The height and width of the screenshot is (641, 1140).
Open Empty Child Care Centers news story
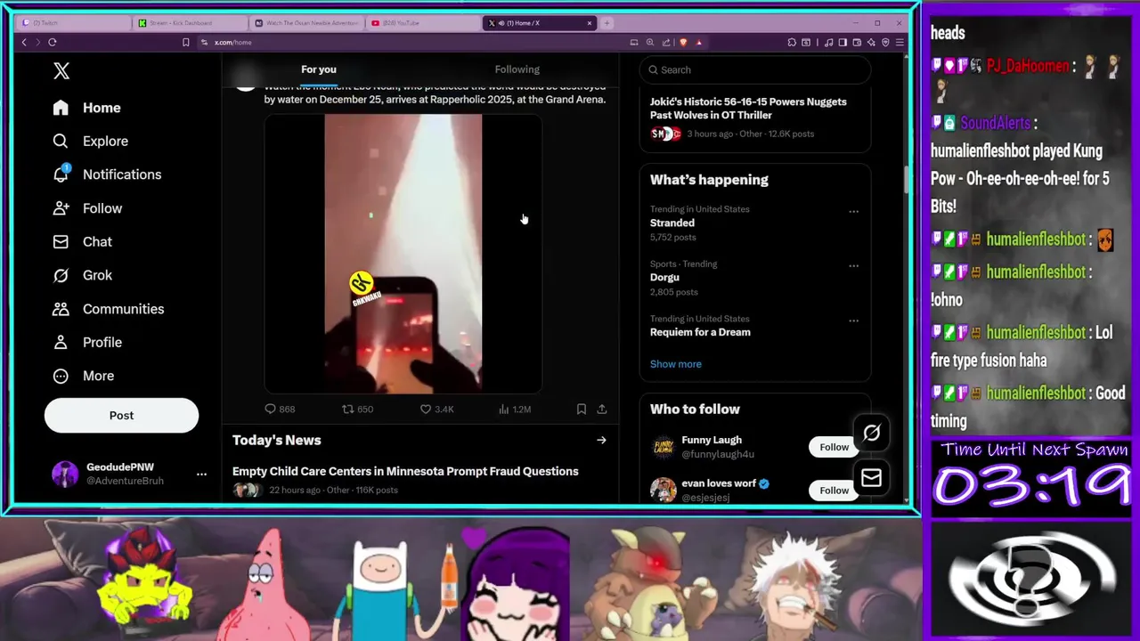click(x=405, y=471)
